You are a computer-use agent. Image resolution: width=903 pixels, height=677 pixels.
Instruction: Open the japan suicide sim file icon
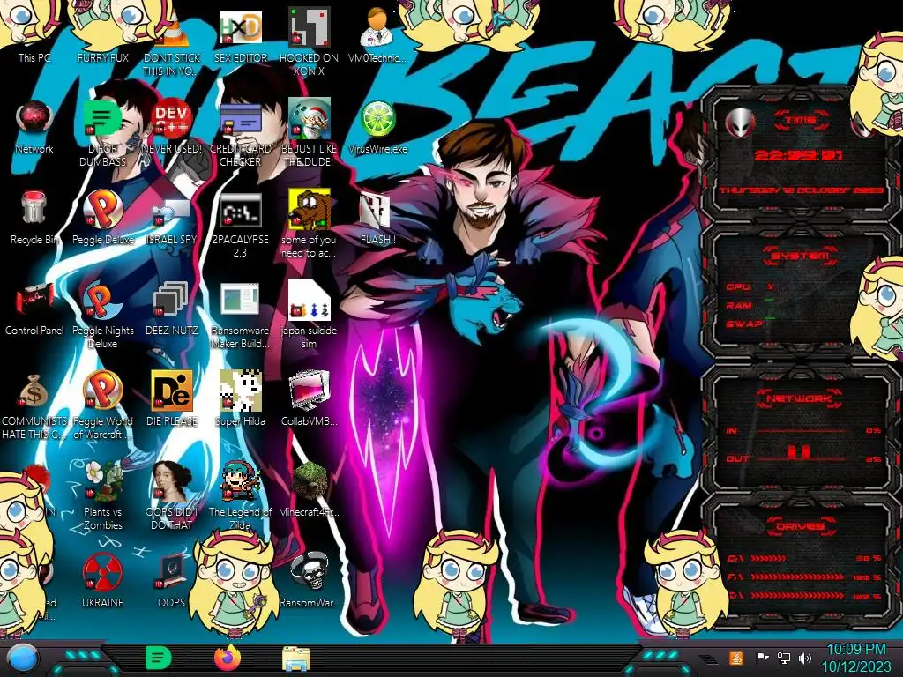[x=309, y=316]
